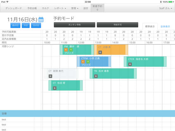The image size is (175, 131).
Task: Click the 予約可能席数 row label
Action: coord(9,32)
